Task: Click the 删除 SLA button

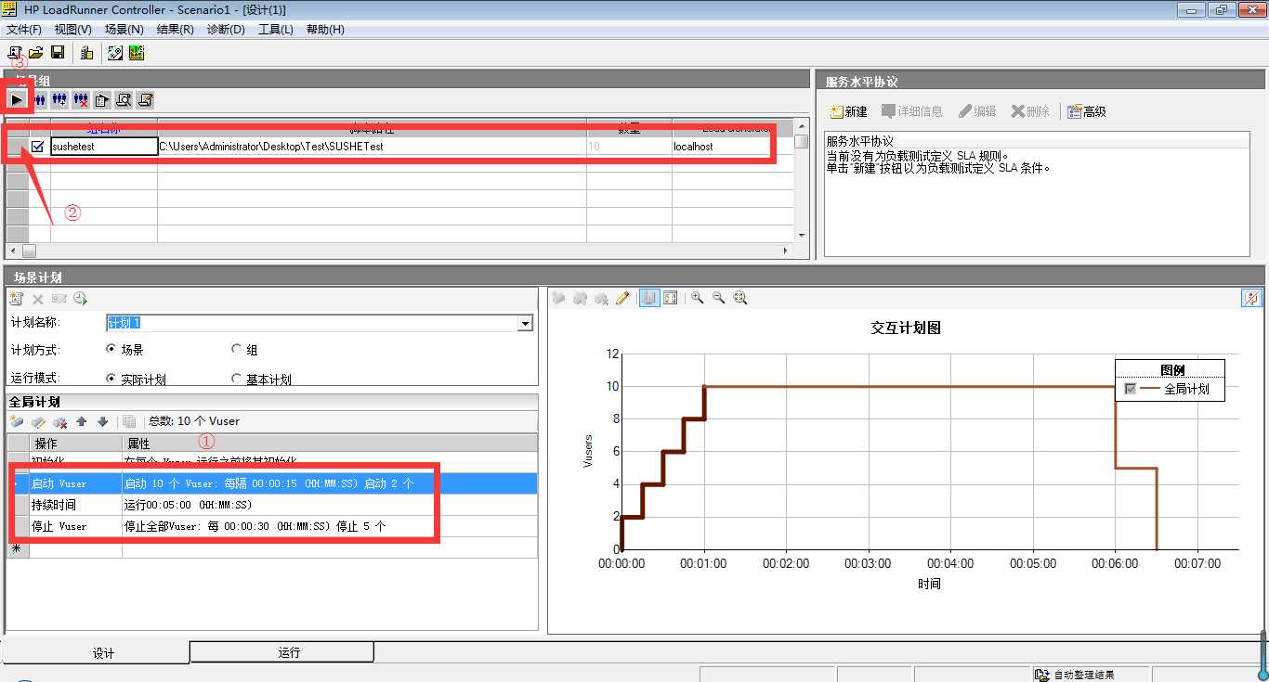Action: [x=1031, y=111]
